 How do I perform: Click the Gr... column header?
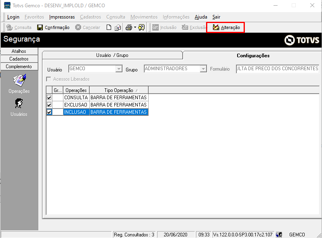(58, 90)
